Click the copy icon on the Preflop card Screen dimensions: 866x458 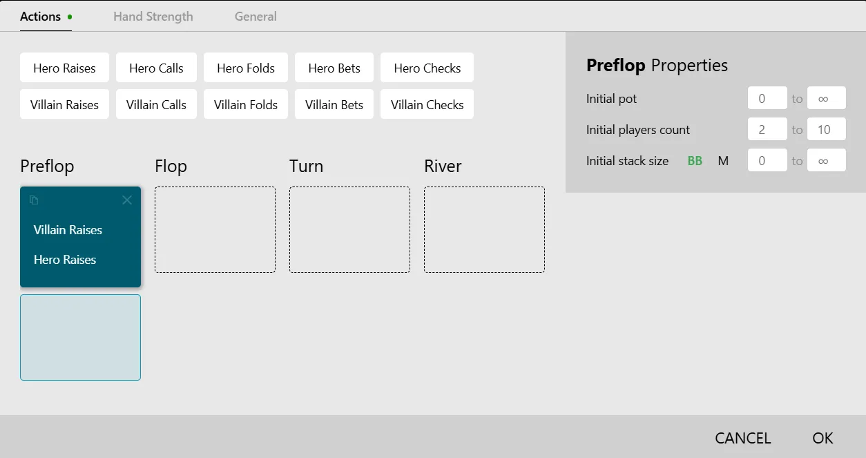point(34,200)
